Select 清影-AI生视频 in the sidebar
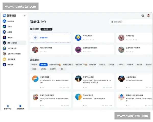This screenshot has width=153, height=122. click(14, 43)
